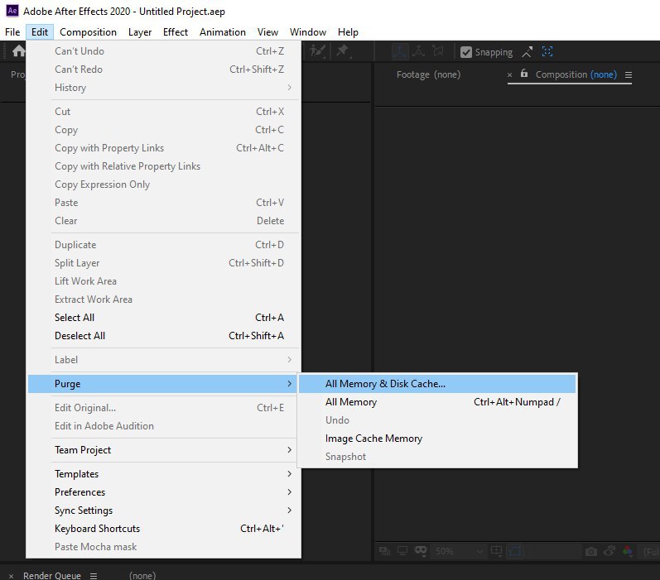
Task: Close the Composition viewer panel tab
Action: (x=509, y=74)
